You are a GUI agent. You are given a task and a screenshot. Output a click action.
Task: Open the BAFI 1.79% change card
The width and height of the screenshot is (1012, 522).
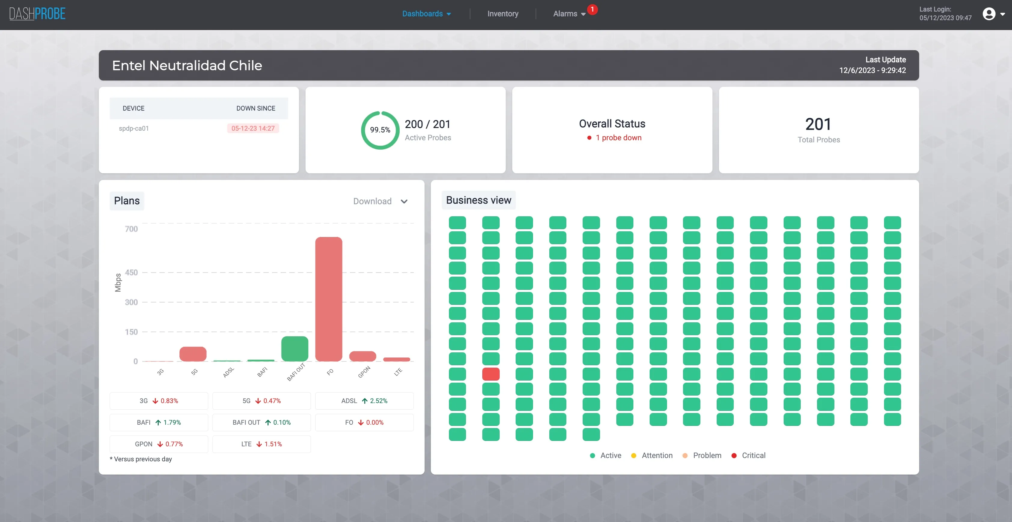(159, 422)
